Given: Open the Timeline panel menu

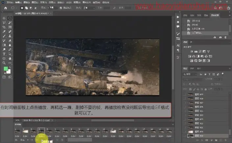Looking at the screenshot, I should coord(172,124).
